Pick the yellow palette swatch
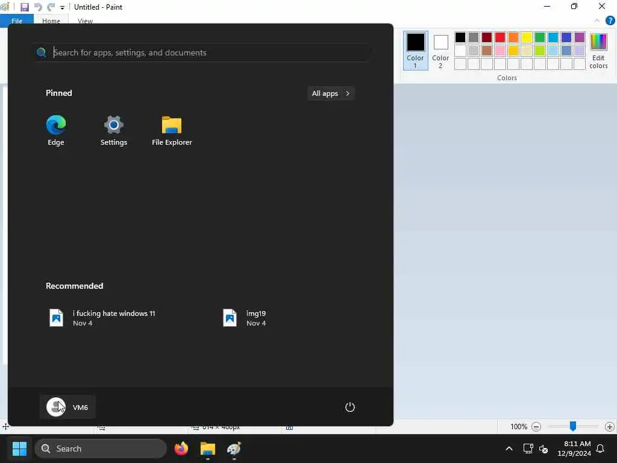The height and width of the screenshot is (463, 617). pos(527,37)
